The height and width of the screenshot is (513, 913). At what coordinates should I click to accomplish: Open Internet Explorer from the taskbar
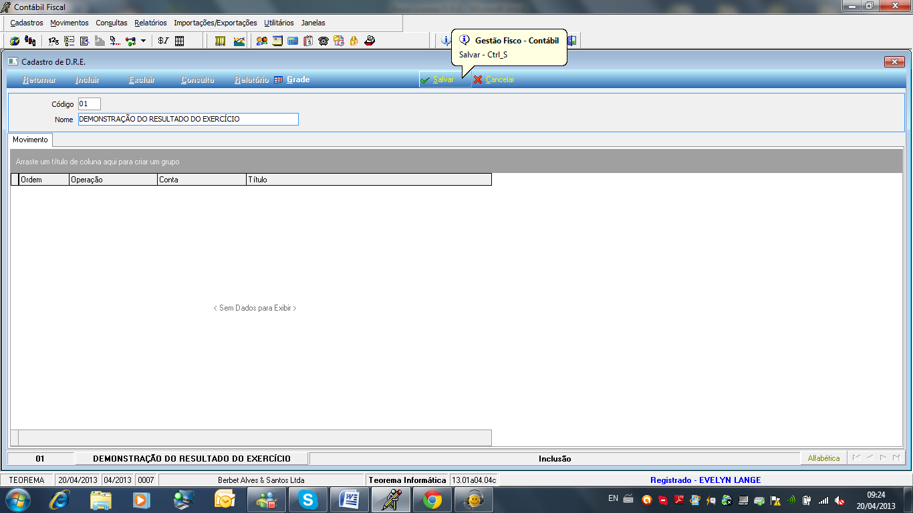(59, 500)
